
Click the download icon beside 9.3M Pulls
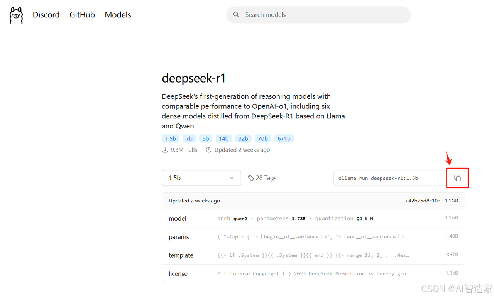click(165, 150)
